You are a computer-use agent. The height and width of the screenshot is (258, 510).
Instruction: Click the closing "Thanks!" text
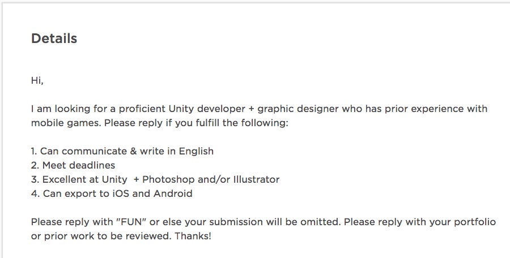tap(193, 236)
